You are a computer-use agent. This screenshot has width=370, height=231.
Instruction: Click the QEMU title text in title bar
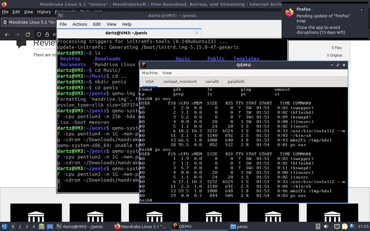coord(243,65)
